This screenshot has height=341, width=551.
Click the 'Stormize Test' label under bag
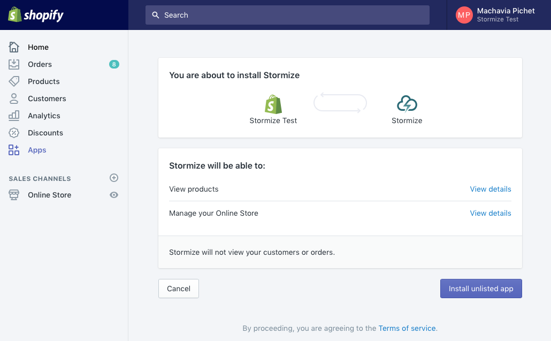[x=273, y=120]
